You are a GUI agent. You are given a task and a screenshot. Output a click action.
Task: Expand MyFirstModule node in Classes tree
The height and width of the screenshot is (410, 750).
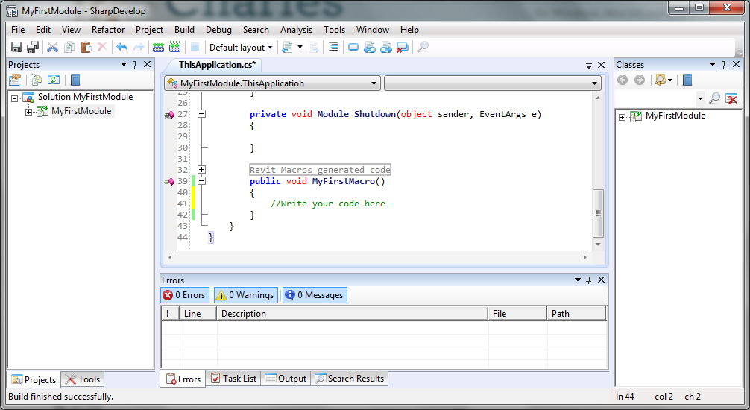(x=622, y=116)
